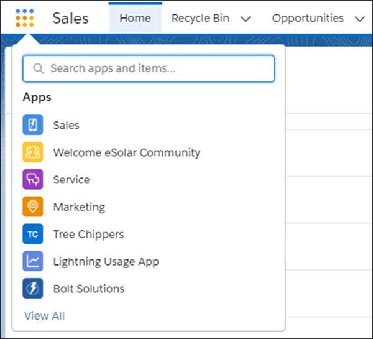Open the App Launcher dots icon

[x=25, y=18]
